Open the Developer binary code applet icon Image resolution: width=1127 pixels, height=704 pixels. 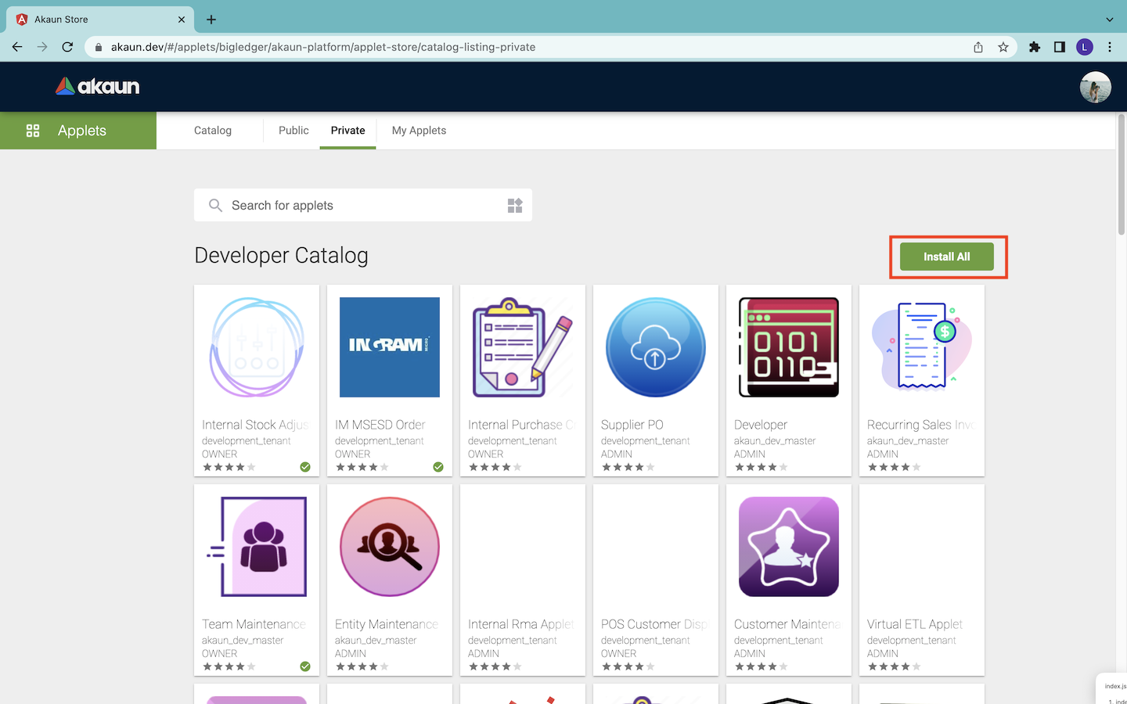[788, 347]
